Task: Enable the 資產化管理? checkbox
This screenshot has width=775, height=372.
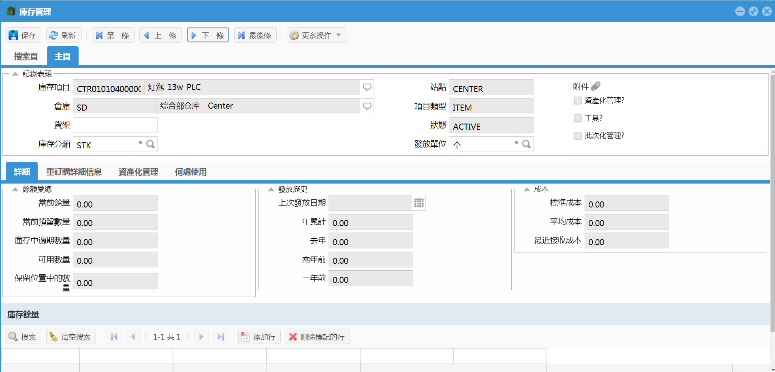Action: click(x=578, y=100)
